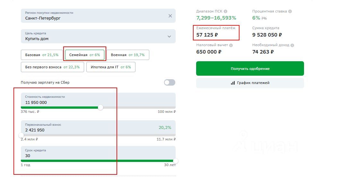Click the Стоимость недвижимости slider handle
Screen dimensions: 339x177
click(x=100, y=107)
